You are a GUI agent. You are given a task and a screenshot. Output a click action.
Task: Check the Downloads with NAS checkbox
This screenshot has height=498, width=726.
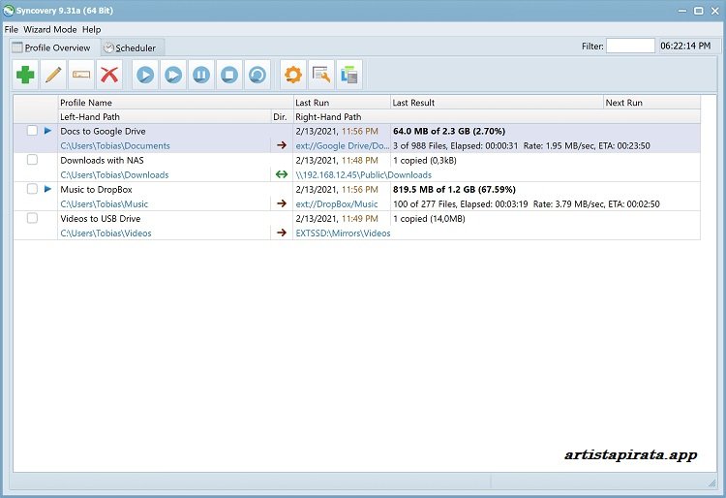[32, 160]
